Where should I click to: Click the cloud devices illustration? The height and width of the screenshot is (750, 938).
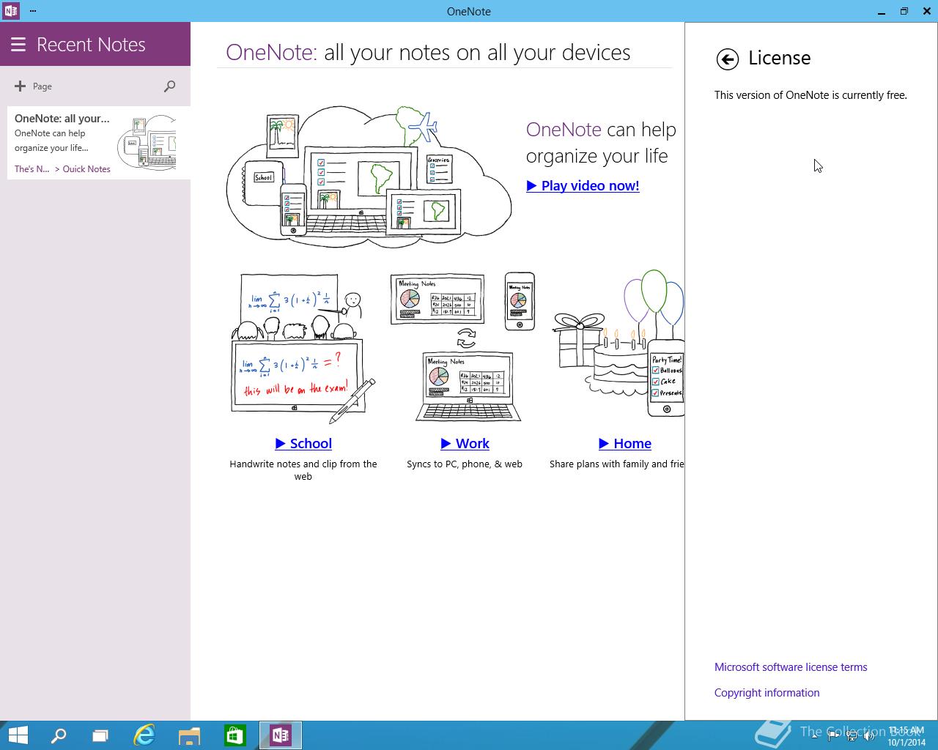369,176
